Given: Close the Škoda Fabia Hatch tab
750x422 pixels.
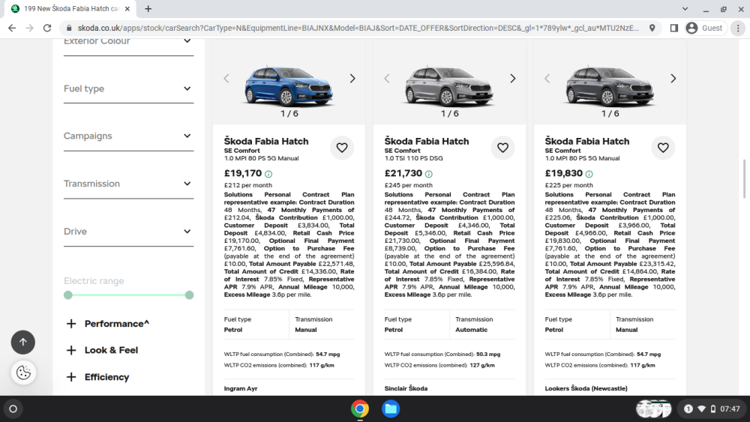Looking at the screenshot, I should pyautogui.click(x=127, y=8).
